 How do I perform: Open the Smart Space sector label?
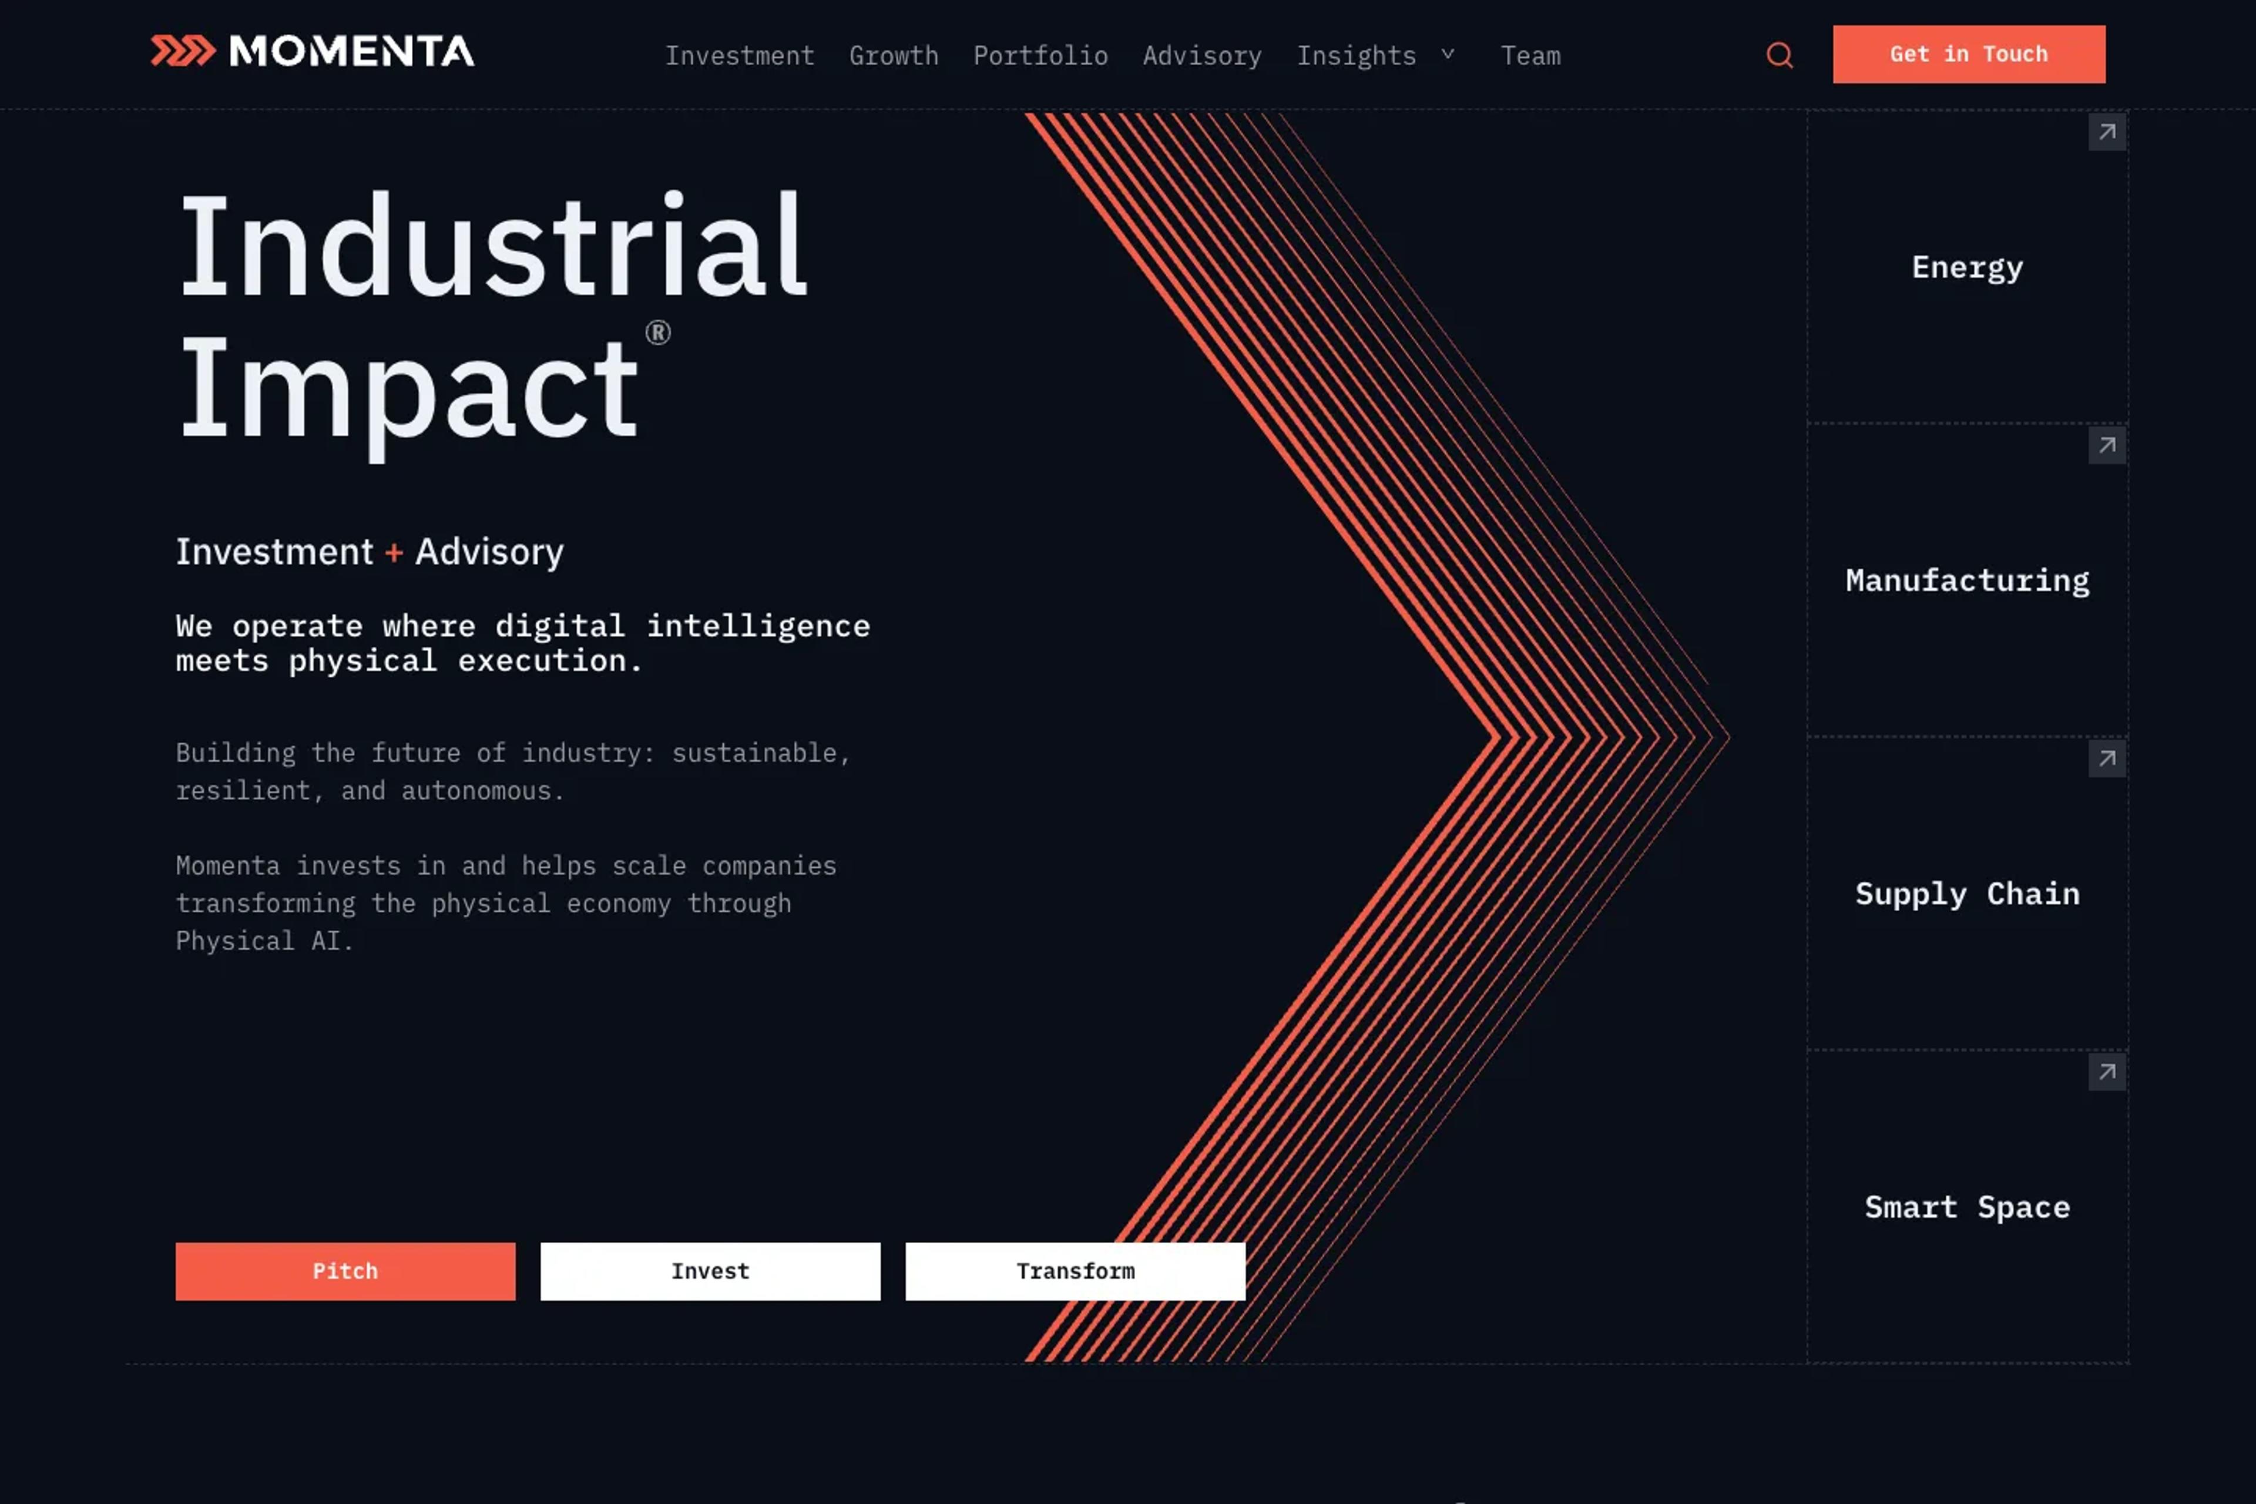(x=1968, y=1207)
